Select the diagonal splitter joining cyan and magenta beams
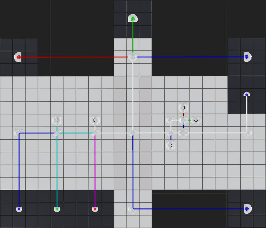This screenshot has width=266, height=228. tap(95, 133)
